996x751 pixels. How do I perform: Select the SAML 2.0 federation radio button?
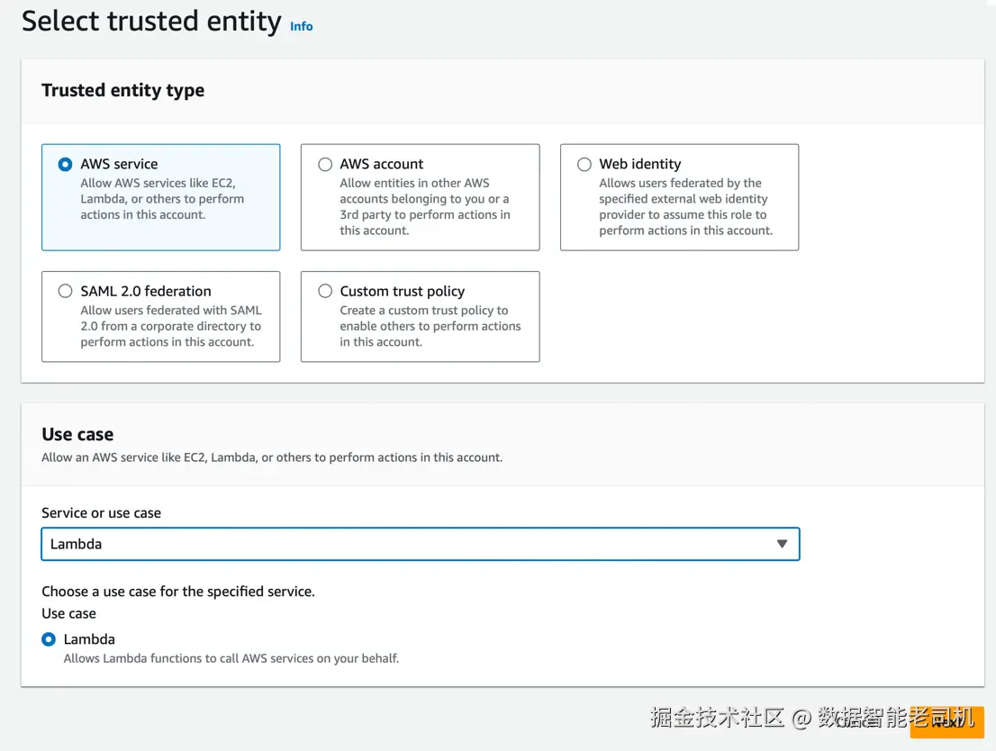65,291
